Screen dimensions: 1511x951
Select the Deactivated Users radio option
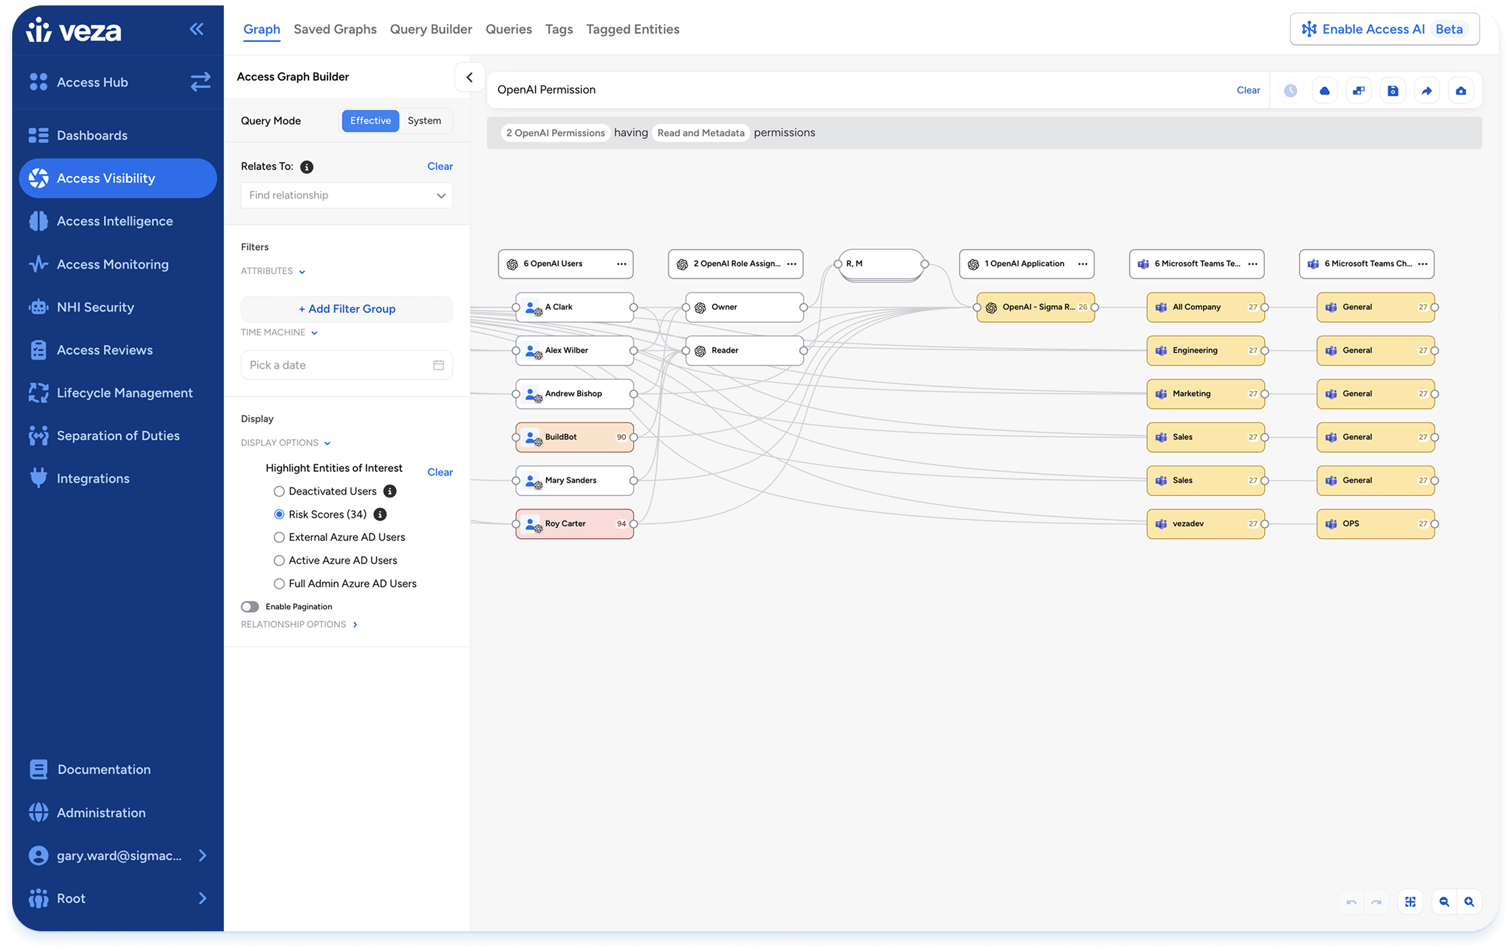coord(279,491)
